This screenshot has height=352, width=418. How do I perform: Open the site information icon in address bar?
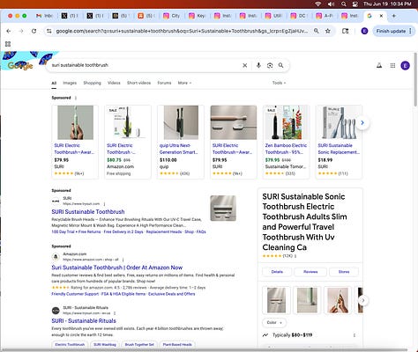pos(49,31)
